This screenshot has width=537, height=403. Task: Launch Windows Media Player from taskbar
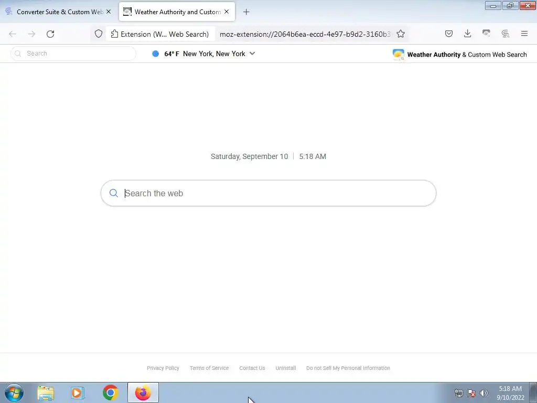[x=78, y=393]
